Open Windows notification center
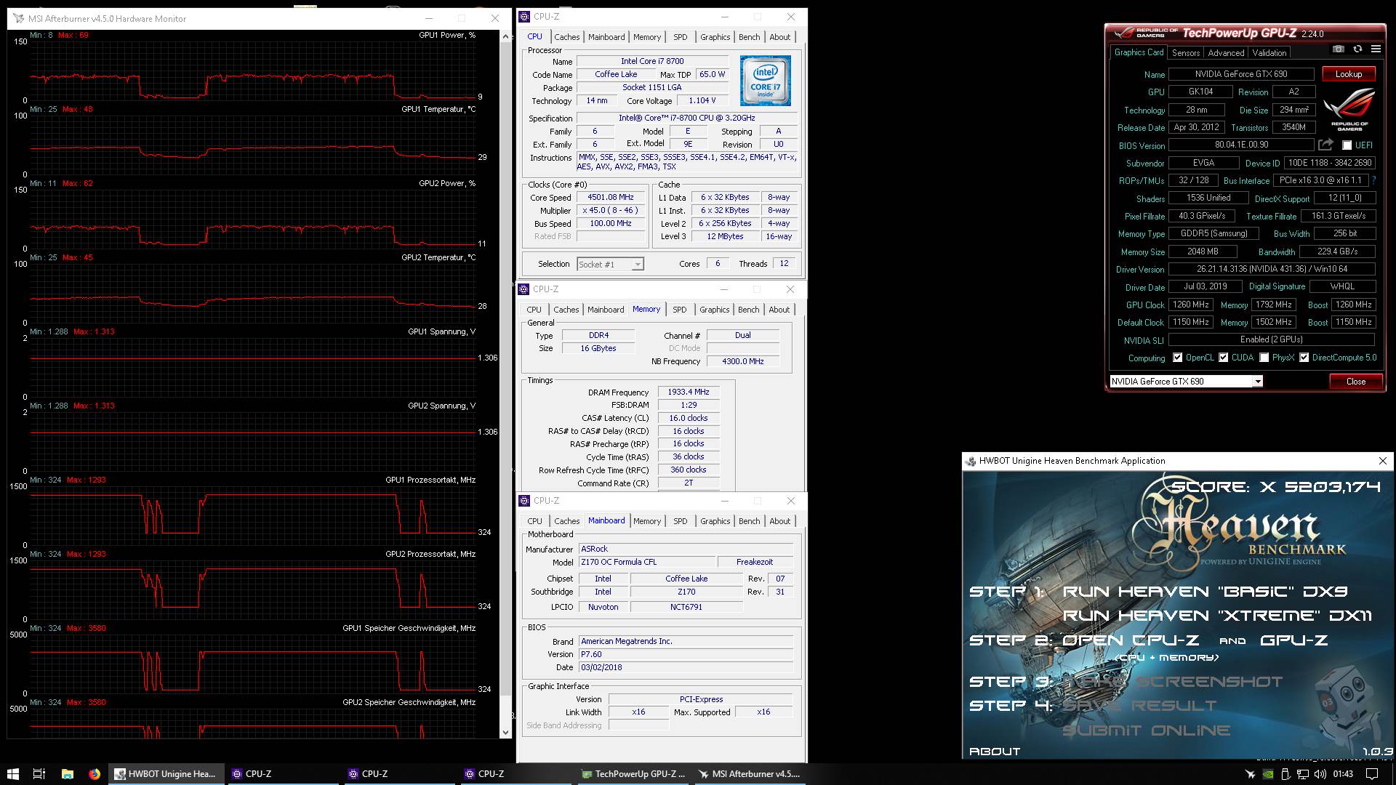The height and width of the screenshot is (785, 1396). coord(1371,774)
